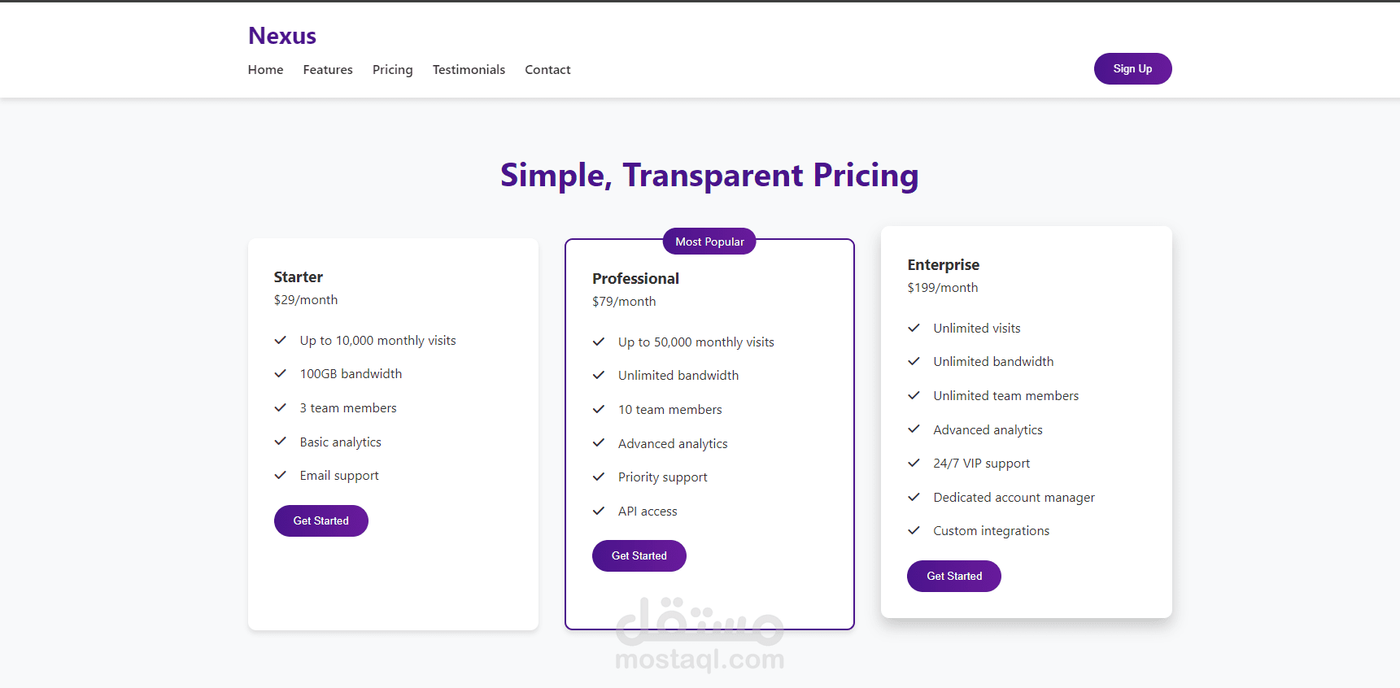Click checkmark icon beside "24/7 VIP support"
1400x688 pixels.
(x=914, y=463)
